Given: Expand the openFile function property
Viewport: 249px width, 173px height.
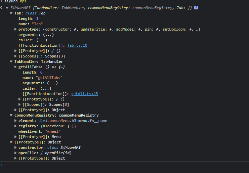Looking at the screenshot, I should (15, 153).
